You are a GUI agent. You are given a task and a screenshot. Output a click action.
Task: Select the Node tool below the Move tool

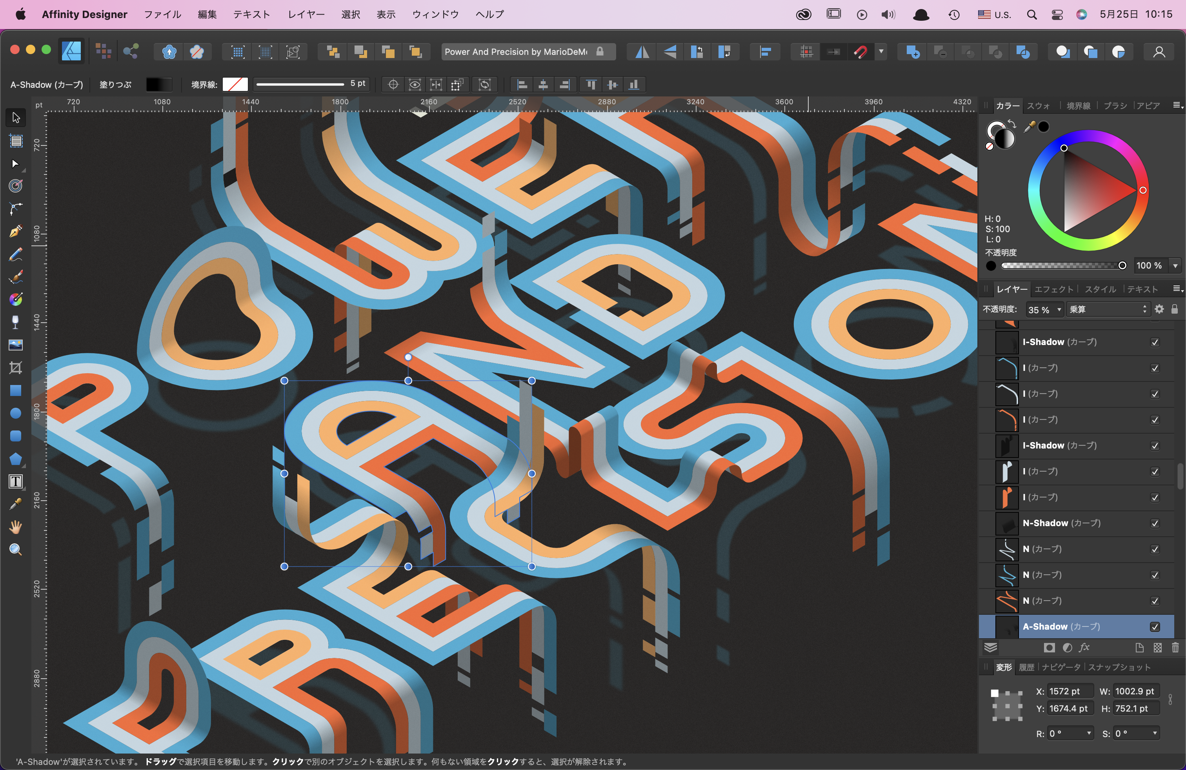(x=15, y=164)
